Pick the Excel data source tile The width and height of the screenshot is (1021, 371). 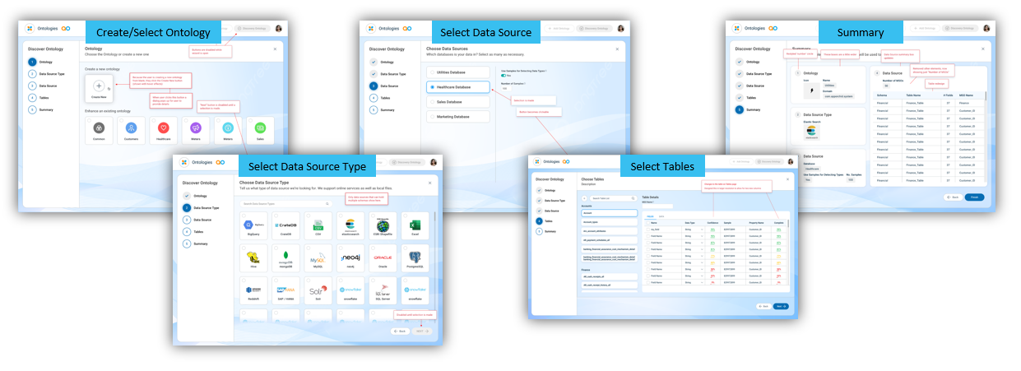415,226
